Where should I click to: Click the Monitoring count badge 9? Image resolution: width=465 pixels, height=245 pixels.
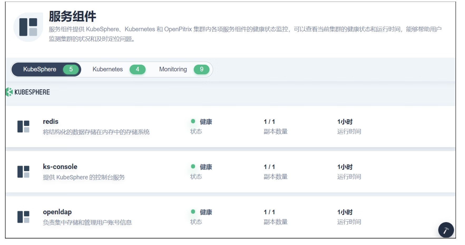[x=202, y=69]
